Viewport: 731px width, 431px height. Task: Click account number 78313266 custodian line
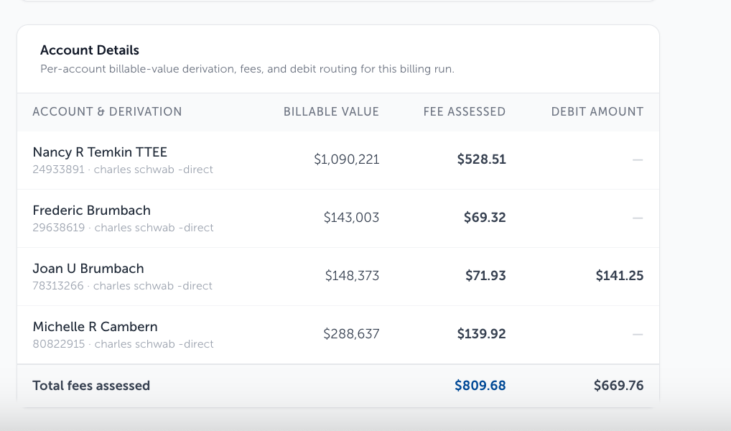122,286
